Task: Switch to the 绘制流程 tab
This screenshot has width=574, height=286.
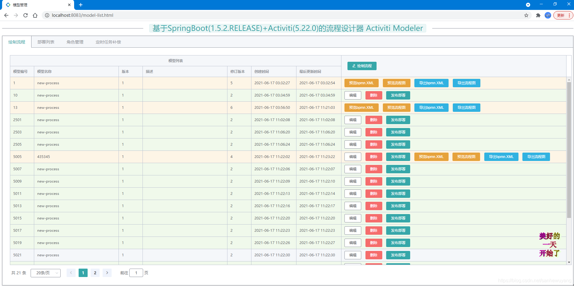Action: pyautogui.click(x=17, y=42)
